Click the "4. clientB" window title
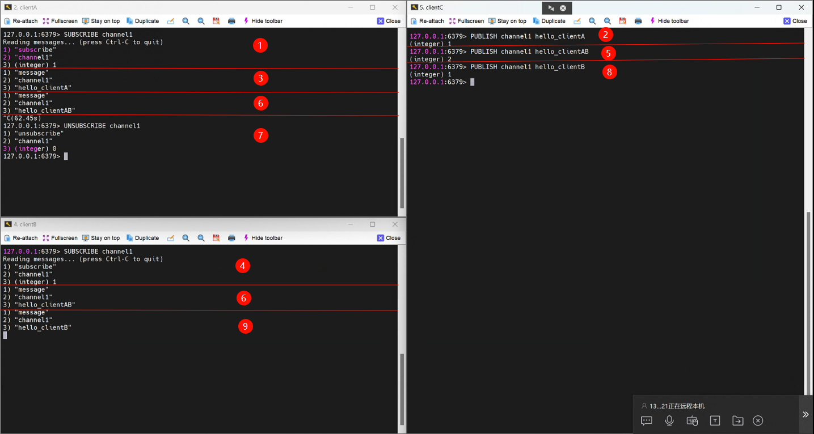 pyautogui.click(x=25, y=224)
